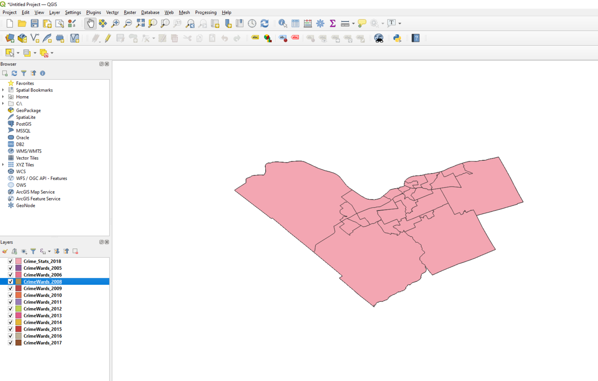This screenshot has height=381, width=598.
Task: Open the Vector menu
Action: (112, 12)
